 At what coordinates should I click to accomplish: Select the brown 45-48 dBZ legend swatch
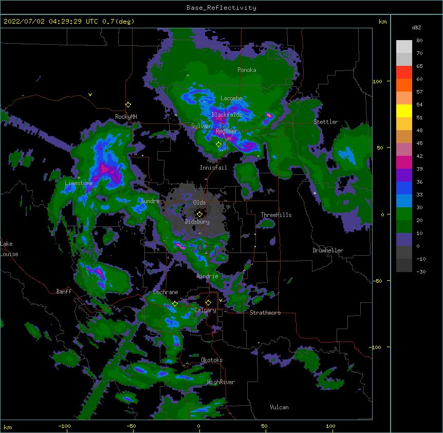tap(404, 136)
